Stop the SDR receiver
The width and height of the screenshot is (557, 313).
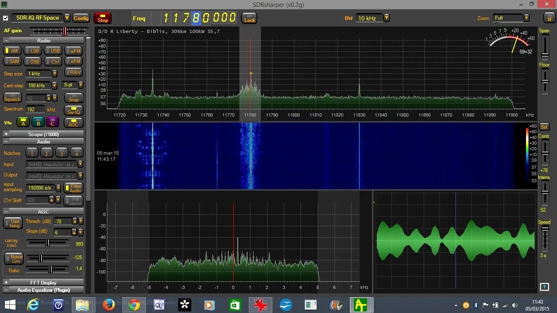click(x=102, y=18)
